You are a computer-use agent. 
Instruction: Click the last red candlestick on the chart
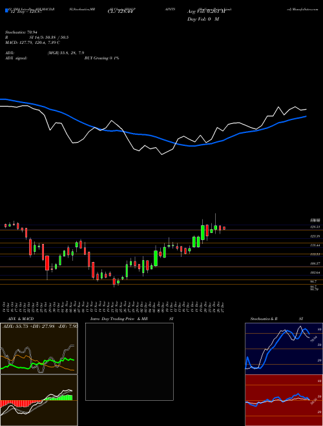pyautogui.click(x=224, y=228)
